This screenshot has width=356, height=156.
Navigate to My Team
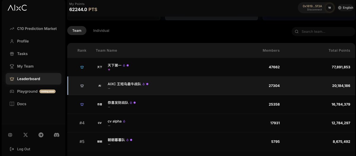click(25, 66)
